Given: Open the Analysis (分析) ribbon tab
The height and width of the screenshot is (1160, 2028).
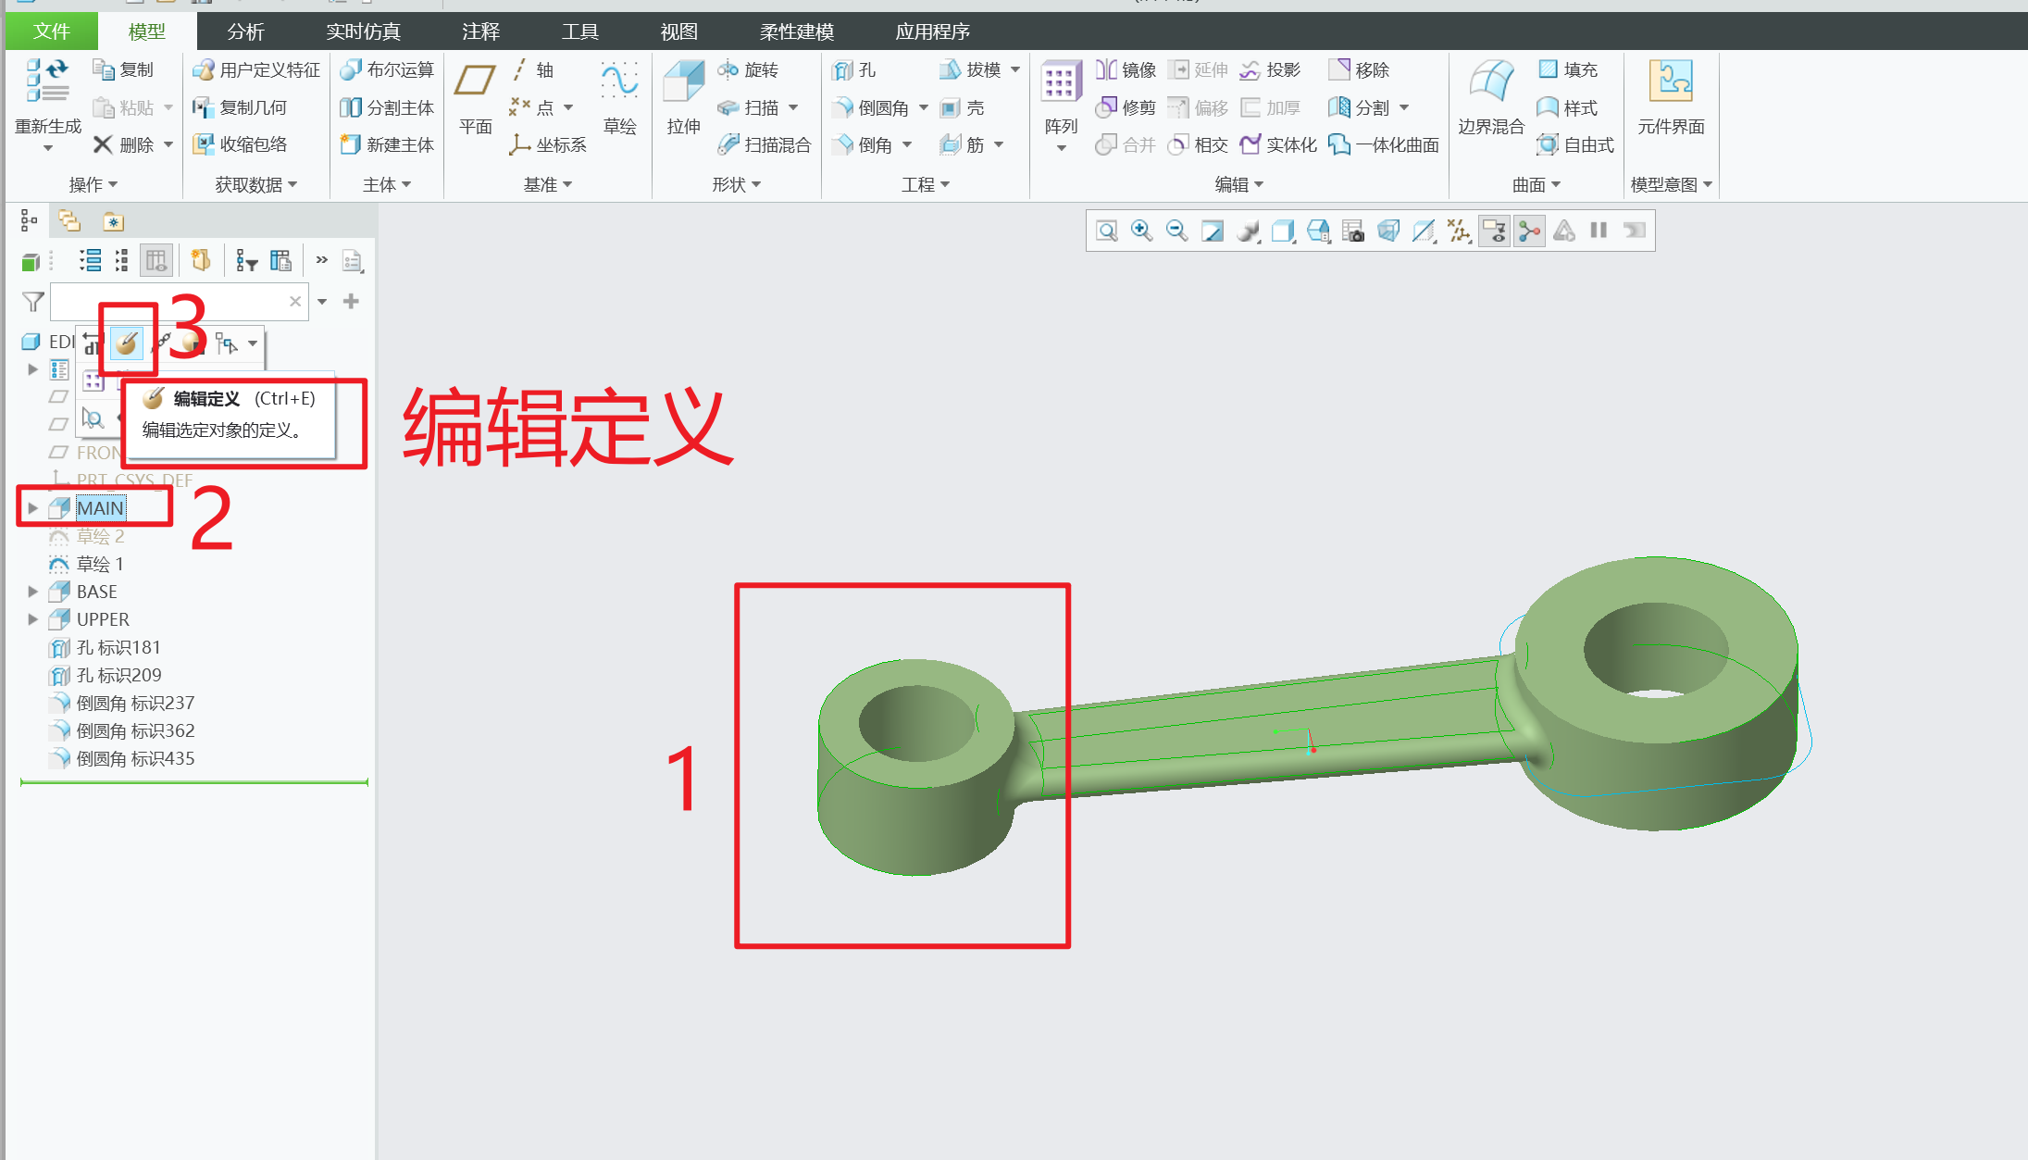Looking at the screenshot, I should 245,31.
